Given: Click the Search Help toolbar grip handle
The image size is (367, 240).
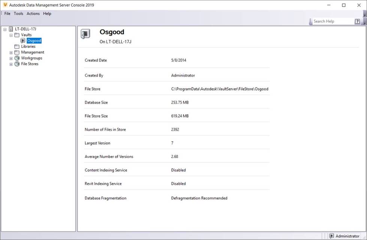Looking at the screenshot, I should tap(311, 21).
